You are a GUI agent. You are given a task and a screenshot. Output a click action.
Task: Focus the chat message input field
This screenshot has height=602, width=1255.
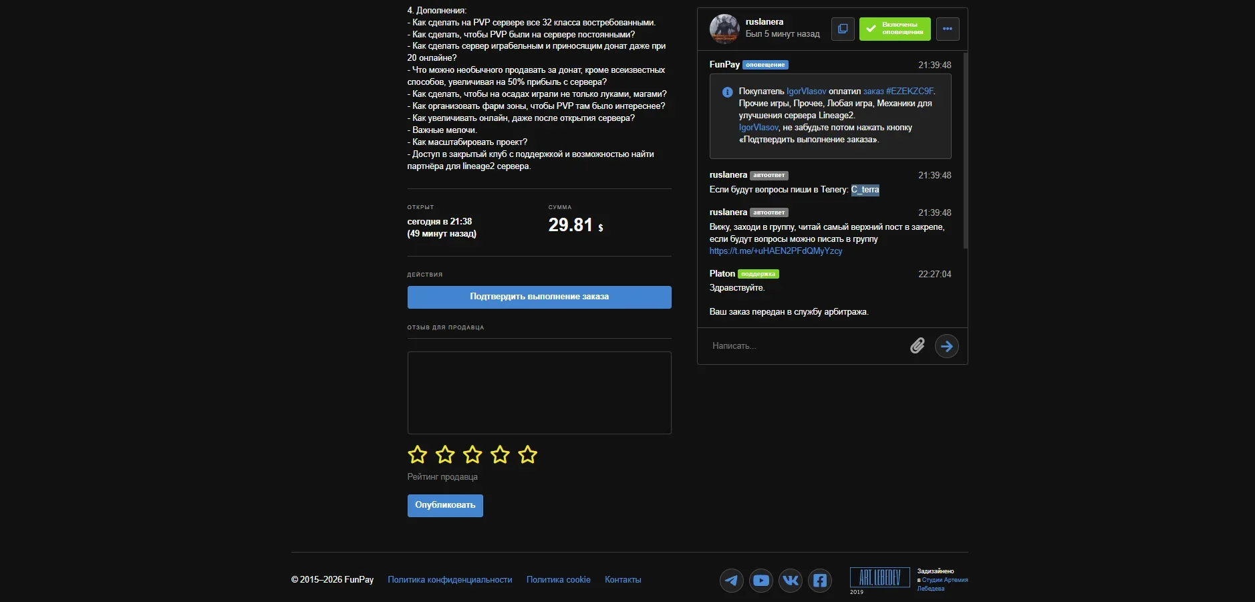click(805, 346)
